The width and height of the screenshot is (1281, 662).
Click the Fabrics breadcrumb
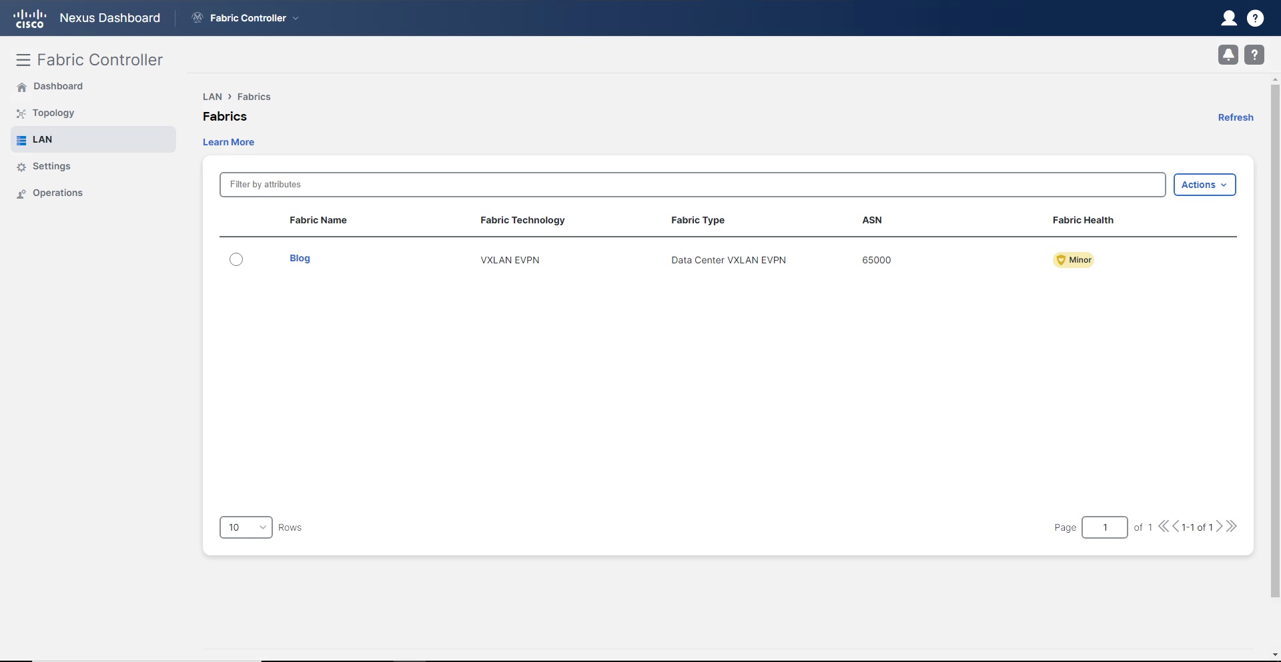coord(254,97)
